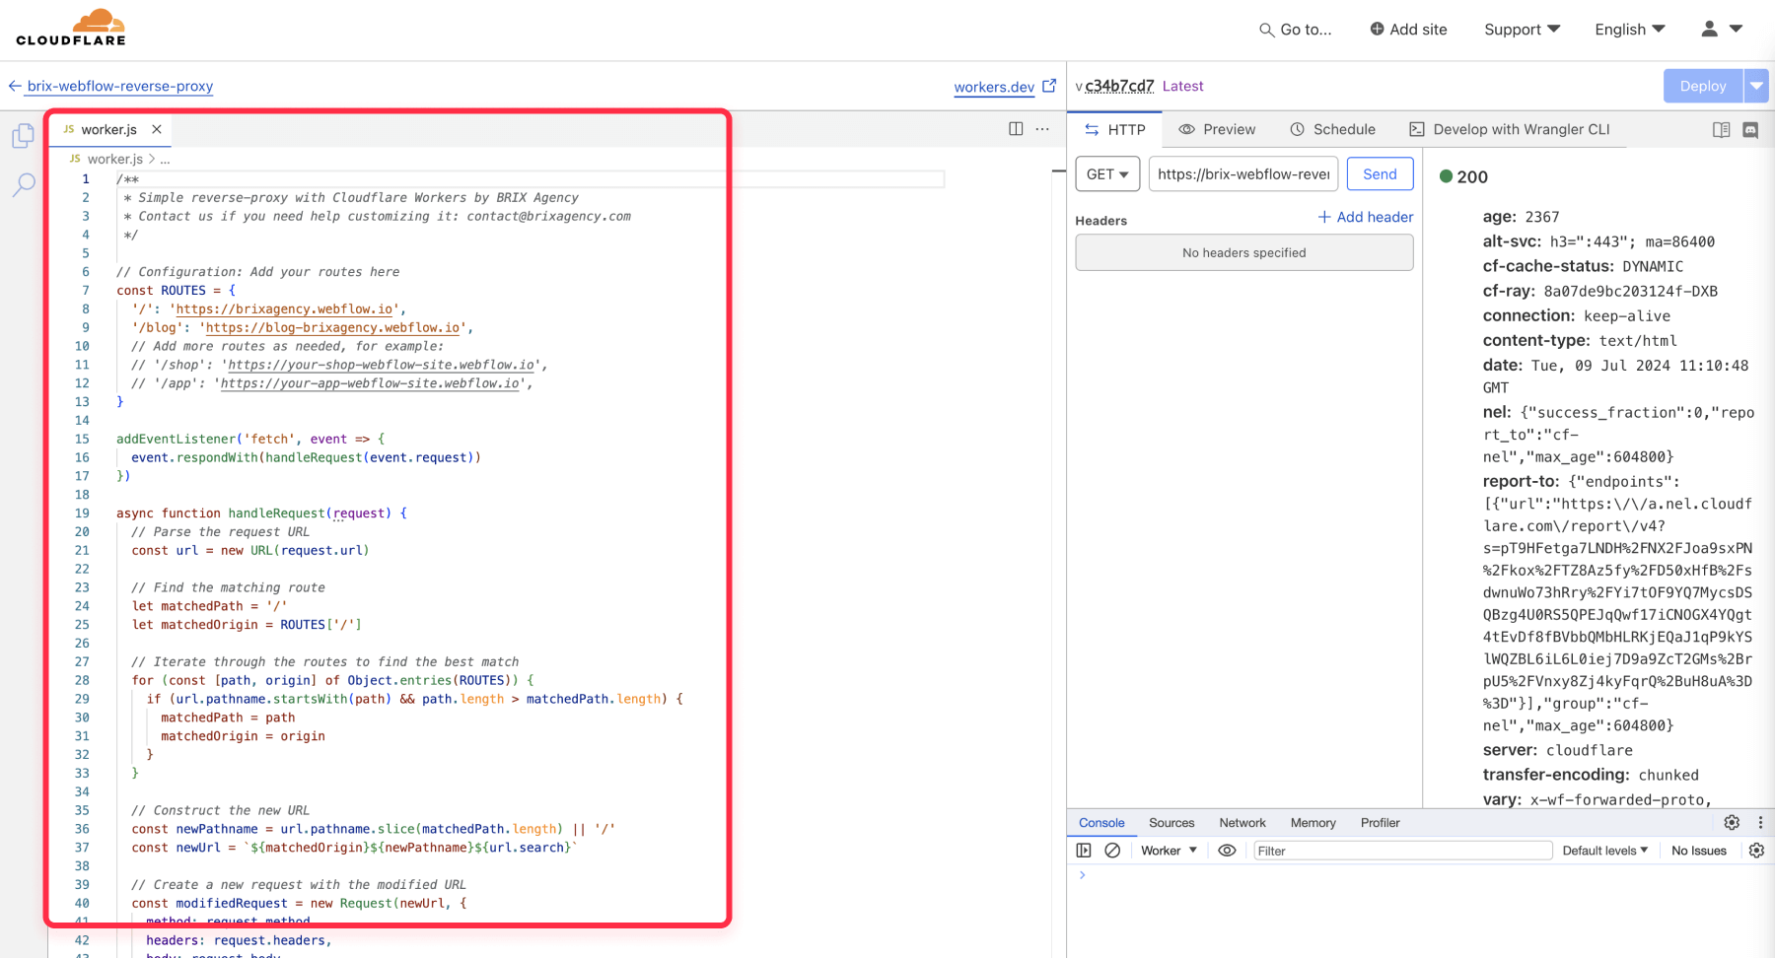This screenshot has width=1775, height=958.
Task: Clear the console
Action: tap(1112, 851)
